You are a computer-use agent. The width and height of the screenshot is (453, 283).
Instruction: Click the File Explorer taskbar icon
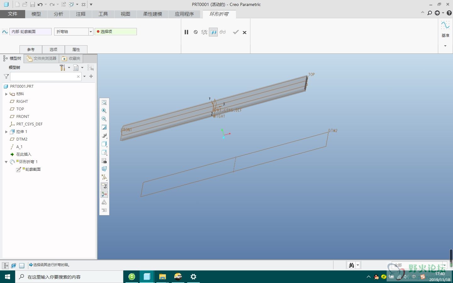(162, 277)
